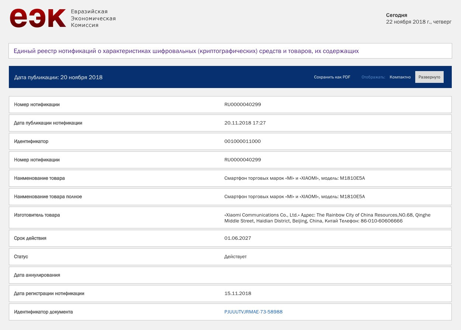Click today's date 22 ноября 2018 г., четверг
The width and height of the screenshot is (461, 330).
[x=419, y=22]
